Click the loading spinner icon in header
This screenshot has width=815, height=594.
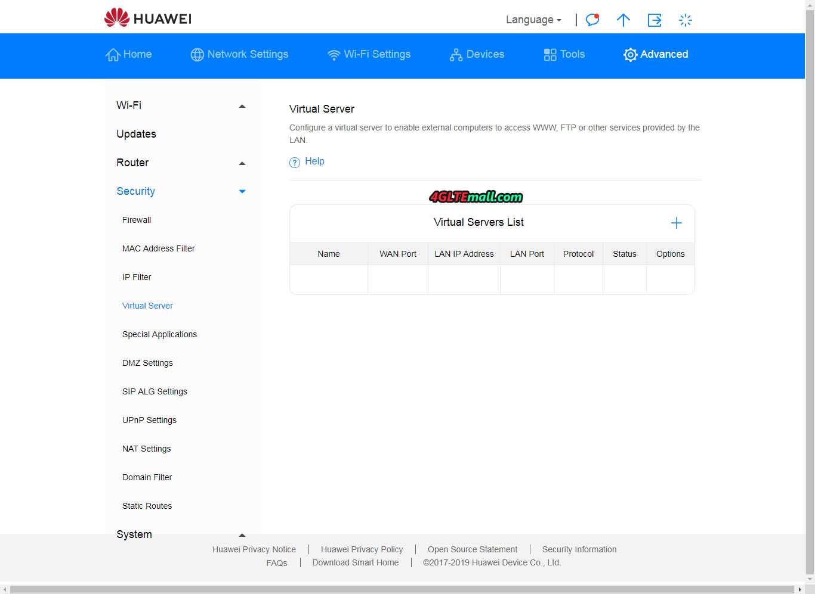(686, 20)
